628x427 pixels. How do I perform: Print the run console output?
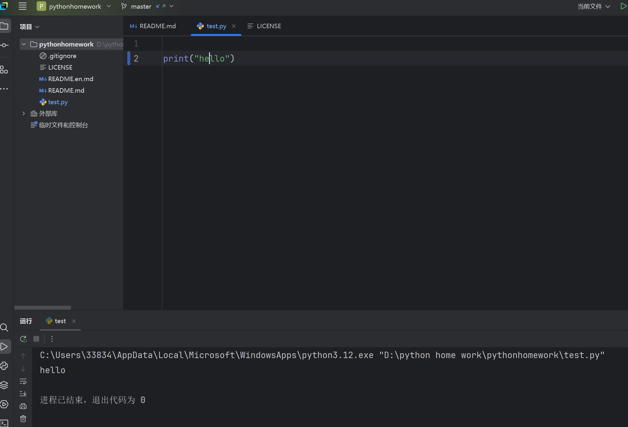tap(23, 406)
